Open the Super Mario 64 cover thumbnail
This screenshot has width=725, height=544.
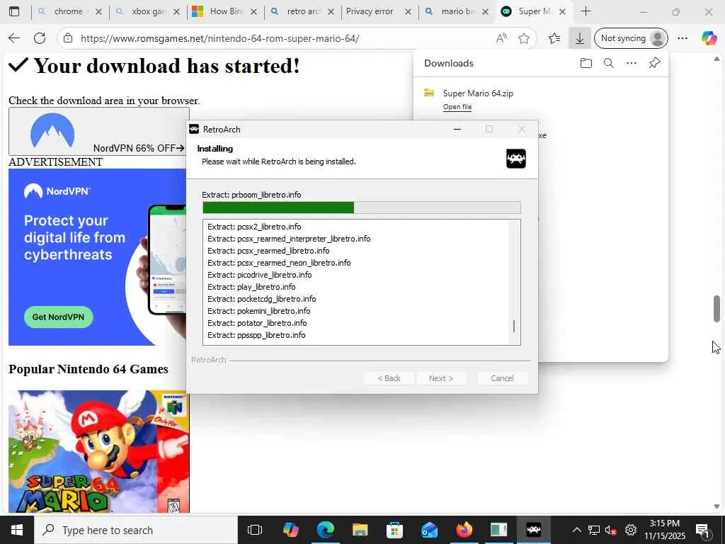coord(99,451)
